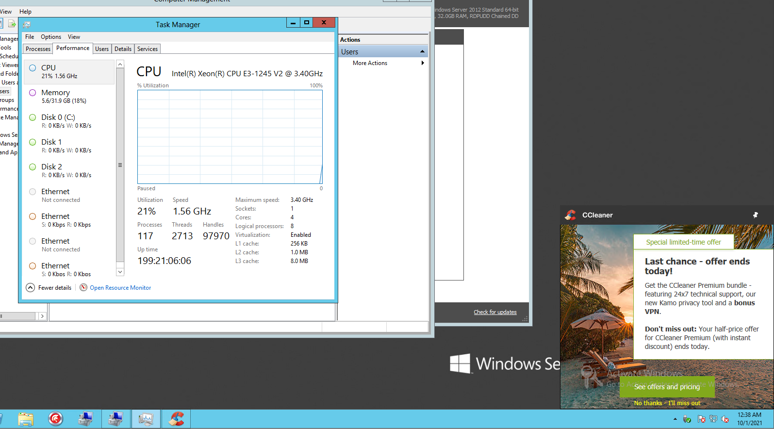Open the Options menu

(x=51, y=37)
